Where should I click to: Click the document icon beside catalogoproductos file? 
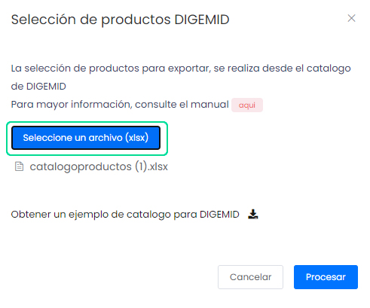[x=19, y=166]
